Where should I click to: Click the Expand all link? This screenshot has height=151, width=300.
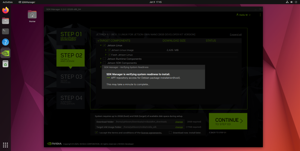[235, 34]
